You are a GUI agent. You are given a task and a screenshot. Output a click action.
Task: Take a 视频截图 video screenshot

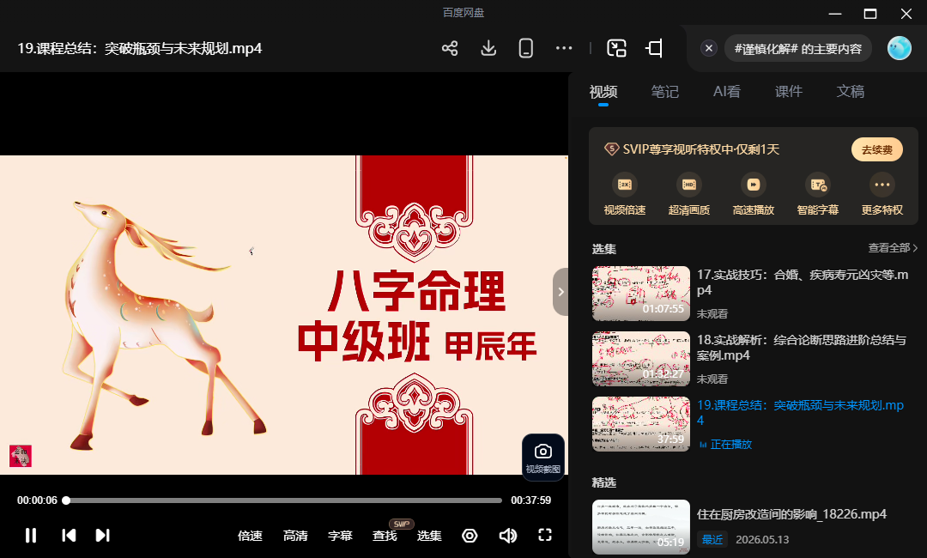(x=542, y=458)
